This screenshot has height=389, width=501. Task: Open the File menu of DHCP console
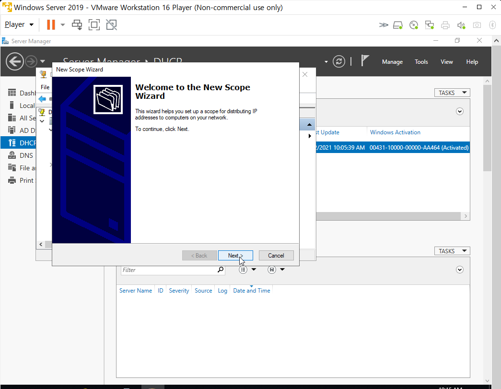click(x=45, y=87)
